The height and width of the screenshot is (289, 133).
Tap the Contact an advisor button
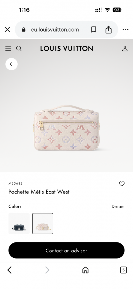67,250
